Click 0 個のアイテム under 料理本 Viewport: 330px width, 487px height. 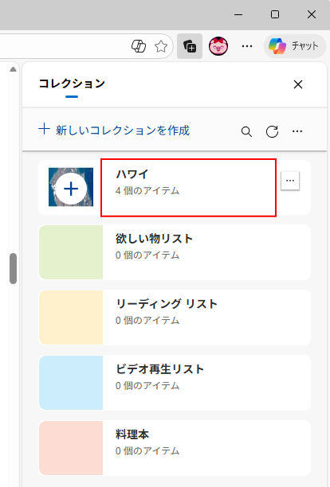pyautogui.click(x=147, y=450)
